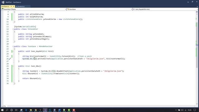
Task: Toggle pin on JsonSave.cs tab
Action: point(11,6)
